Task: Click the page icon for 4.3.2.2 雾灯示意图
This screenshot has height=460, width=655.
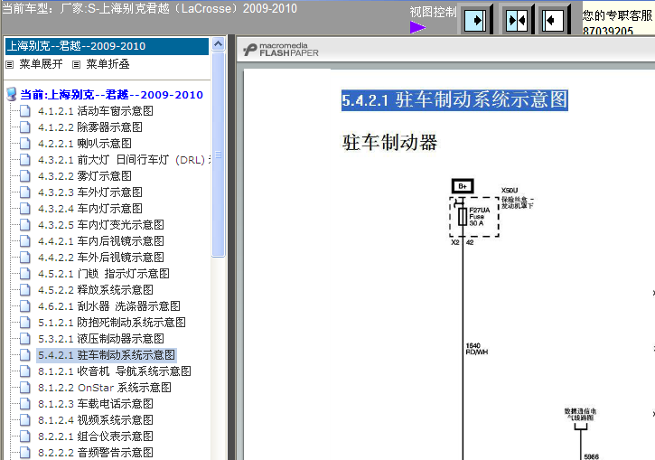Action: click(x=25, y=176)
